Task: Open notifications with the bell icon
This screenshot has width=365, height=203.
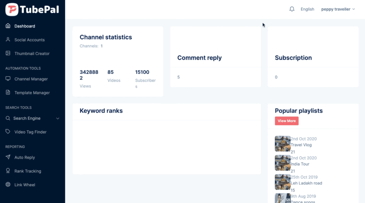Action: pyautogui.click(x=292, y=9)
